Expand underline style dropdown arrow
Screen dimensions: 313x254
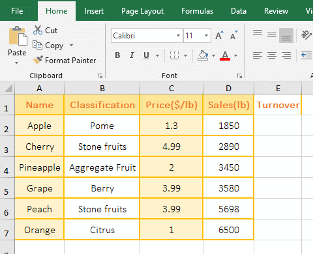tap(157, 55)
